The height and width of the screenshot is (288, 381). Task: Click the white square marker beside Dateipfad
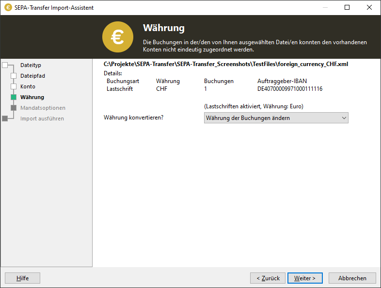click(x=14, y=76)
